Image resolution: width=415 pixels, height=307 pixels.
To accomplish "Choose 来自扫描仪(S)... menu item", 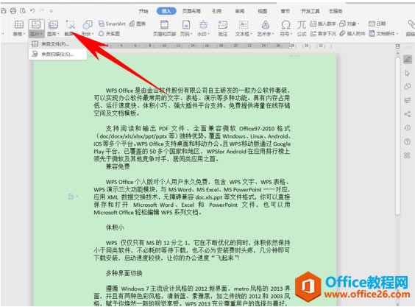I will [x=57, y=54].
